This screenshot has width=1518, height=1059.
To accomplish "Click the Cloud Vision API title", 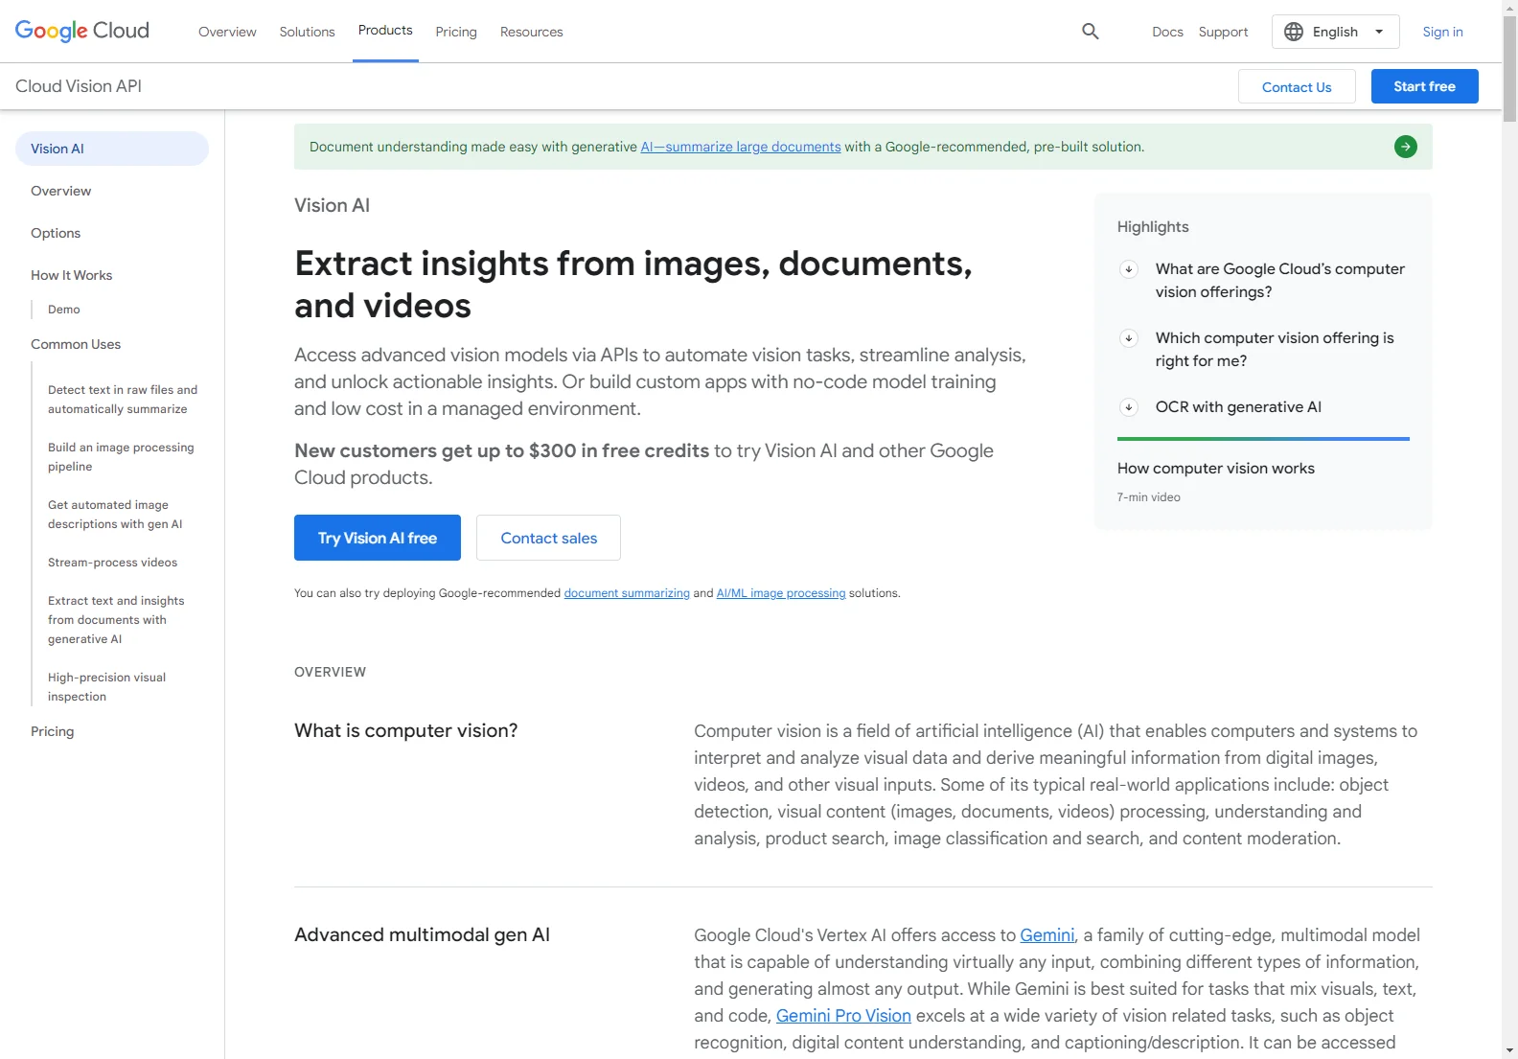I will 79,86.
